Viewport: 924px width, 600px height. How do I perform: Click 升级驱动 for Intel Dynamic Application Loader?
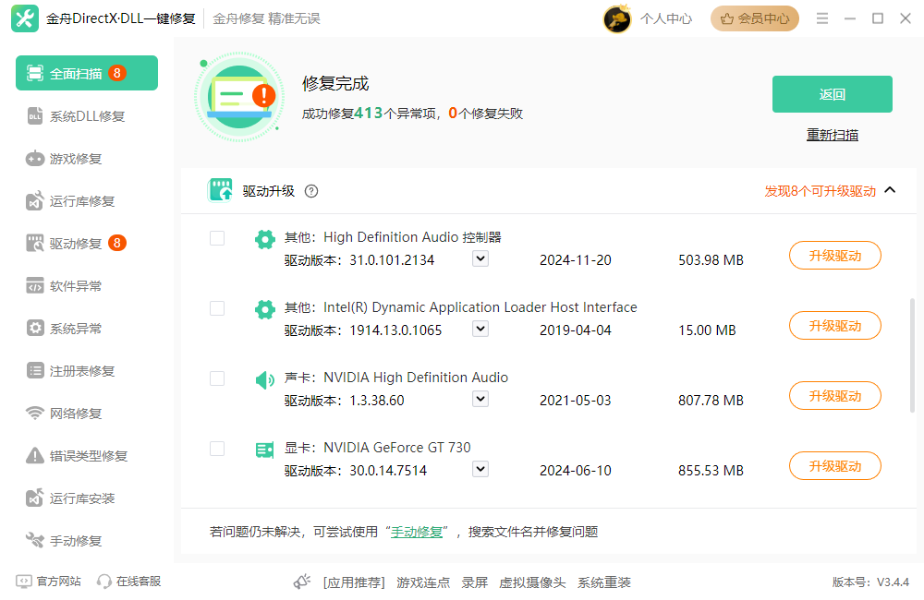coord(834,326)
